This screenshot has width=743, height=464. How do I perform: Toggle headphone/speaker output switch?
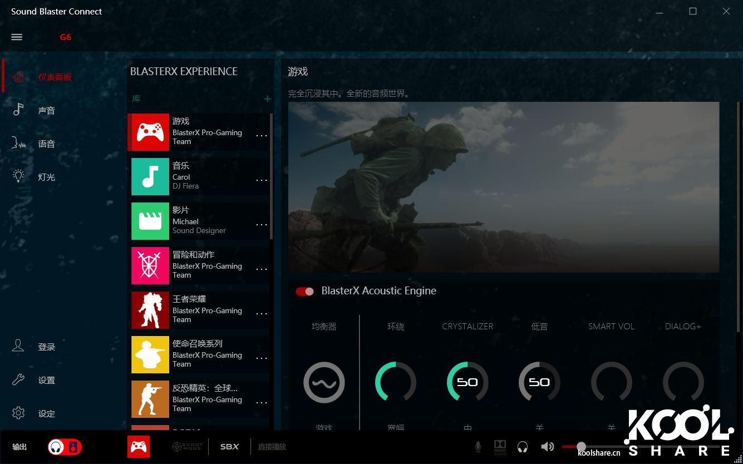[65, 447]
